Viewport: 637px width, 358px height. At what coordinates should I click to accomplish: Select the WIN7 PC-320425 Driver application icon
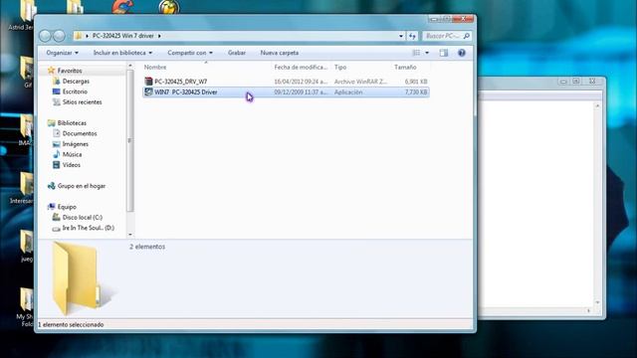[148, 92]
